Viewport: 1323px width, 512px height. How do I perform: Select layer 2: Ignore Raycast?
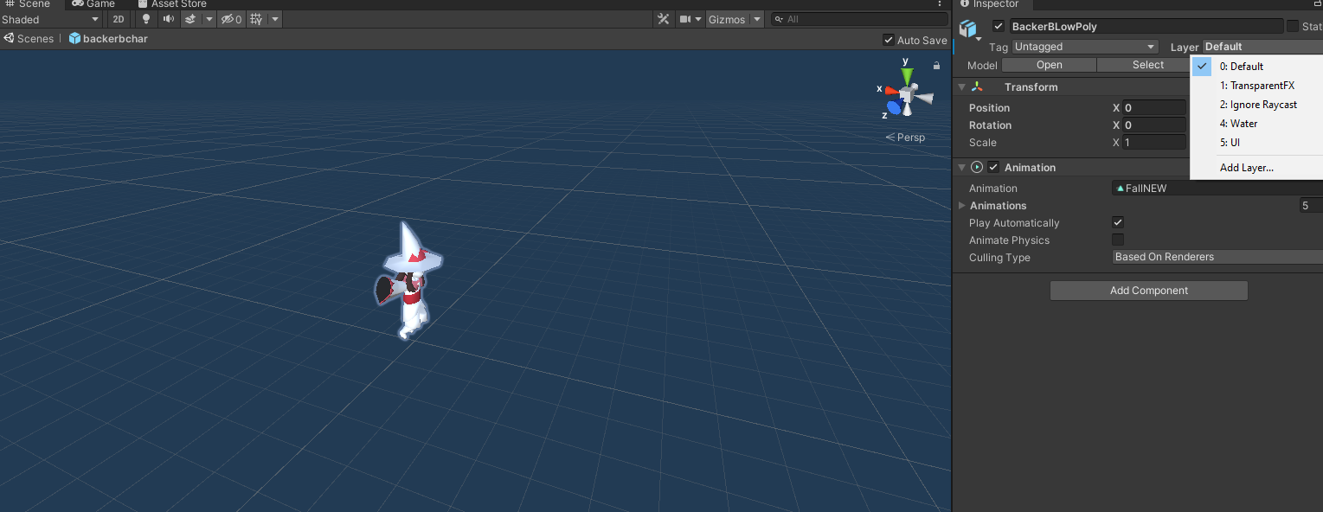(x=1256, y=105)
